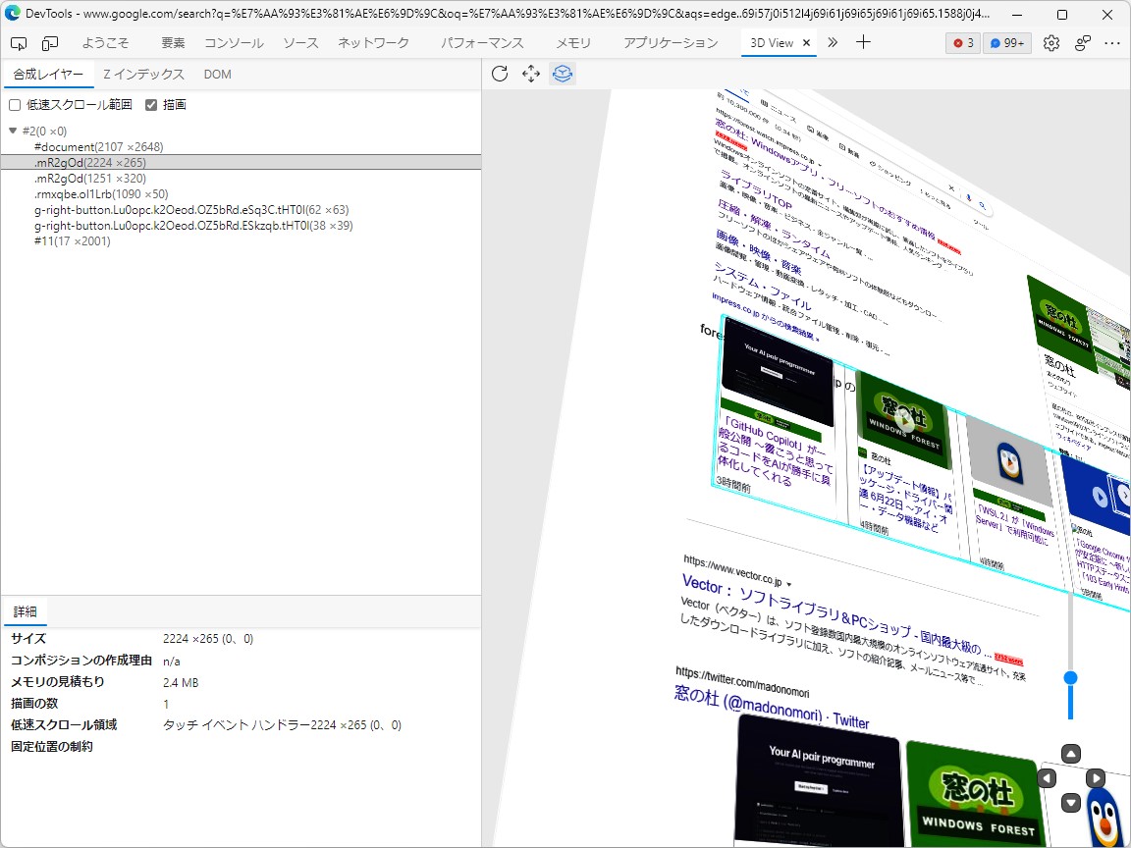
Task: Open the error counter showing 3 errors
Action: click(x=961, y=43)
